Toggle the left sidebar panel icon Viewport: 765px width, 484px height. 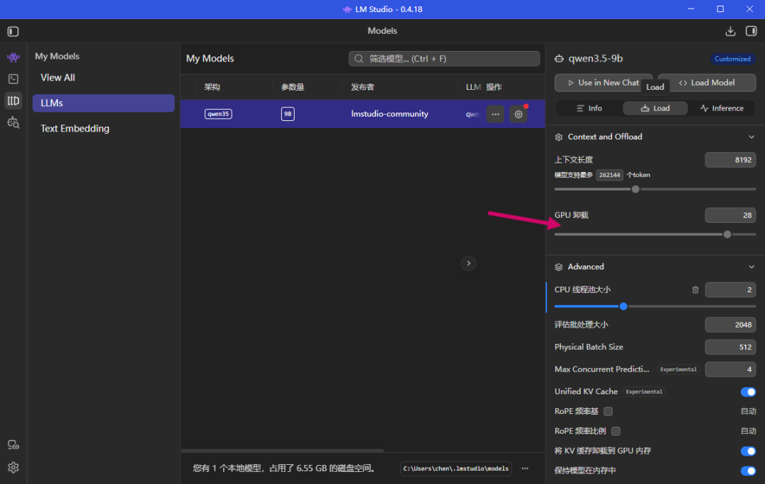point(13,32)
